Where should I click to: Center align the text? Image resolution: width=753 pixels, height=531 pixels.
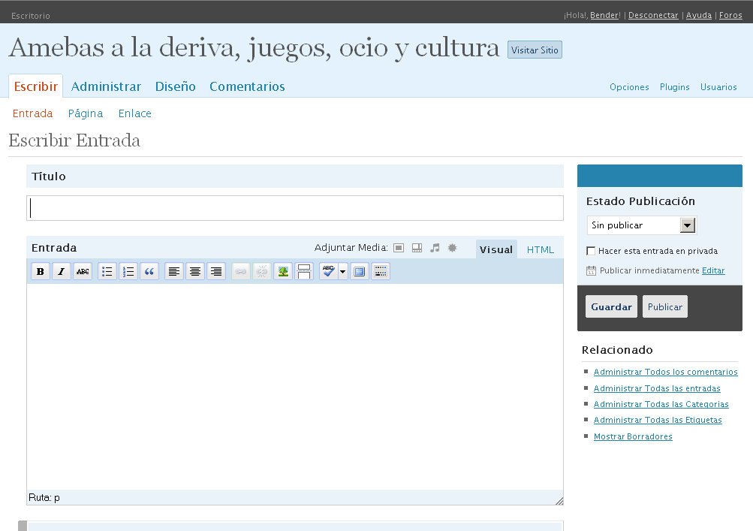tap(195, 272)
